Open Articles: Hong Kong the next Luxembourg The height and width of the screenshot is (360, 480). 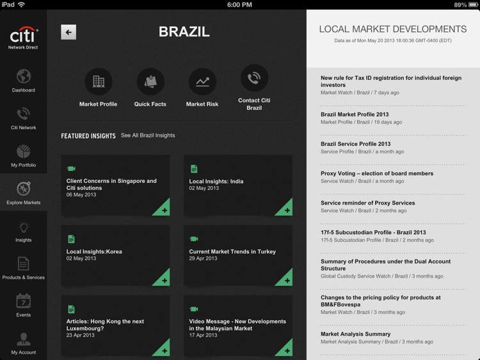[105, 325]
